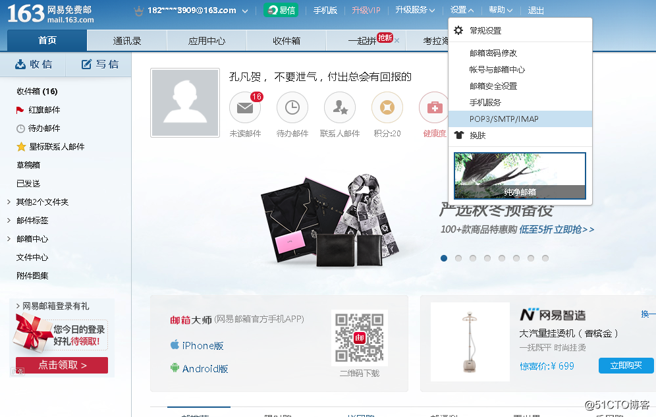The width and height of the screenshot is (656, 417).
Task: Close the 一起拼 tab
Action: 396,41
